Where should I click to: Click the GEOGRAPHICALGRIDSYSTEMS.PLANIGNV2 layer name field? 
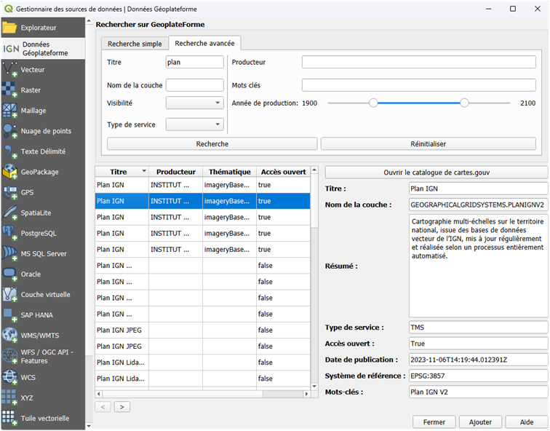(x=479, y=205)
